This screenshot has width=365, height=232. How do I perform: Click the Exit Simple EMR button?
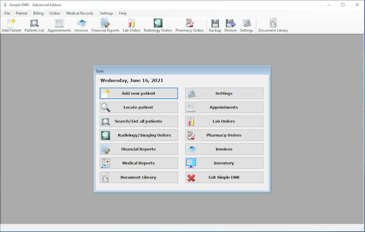coord(224,177)
